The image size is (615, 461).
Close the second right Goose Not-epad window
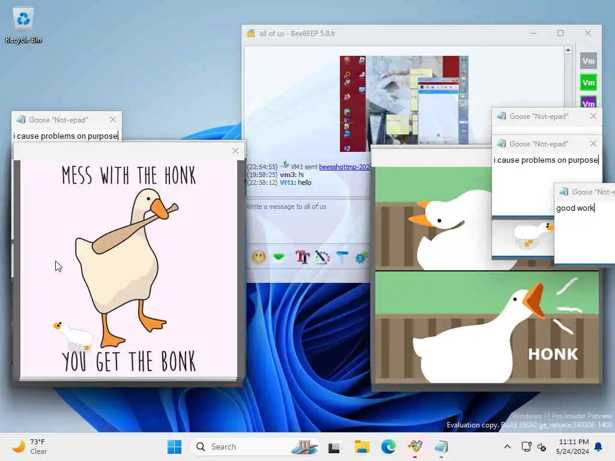(593, 144)
